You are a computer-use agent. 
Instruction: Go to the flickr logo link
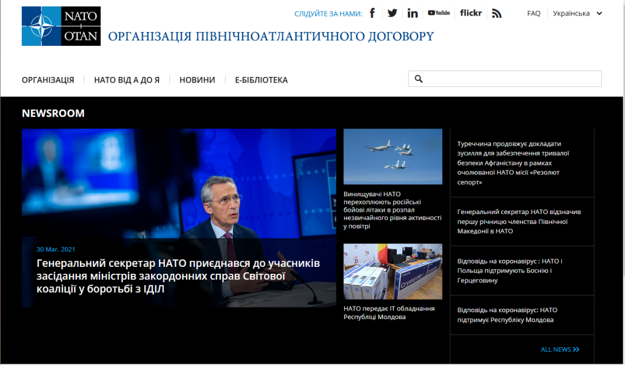click(470, 13)
